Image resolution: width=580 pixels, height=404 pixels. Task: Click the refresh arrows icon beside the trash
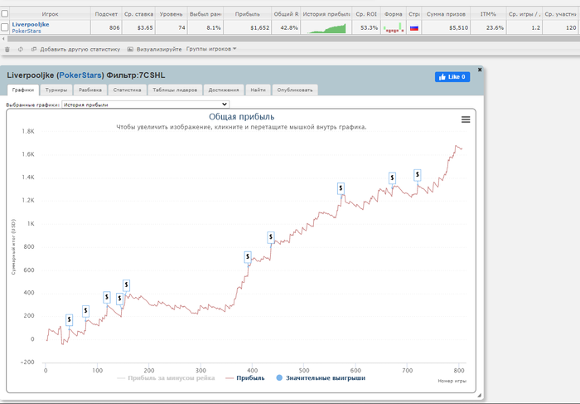[x=21, y=49]
